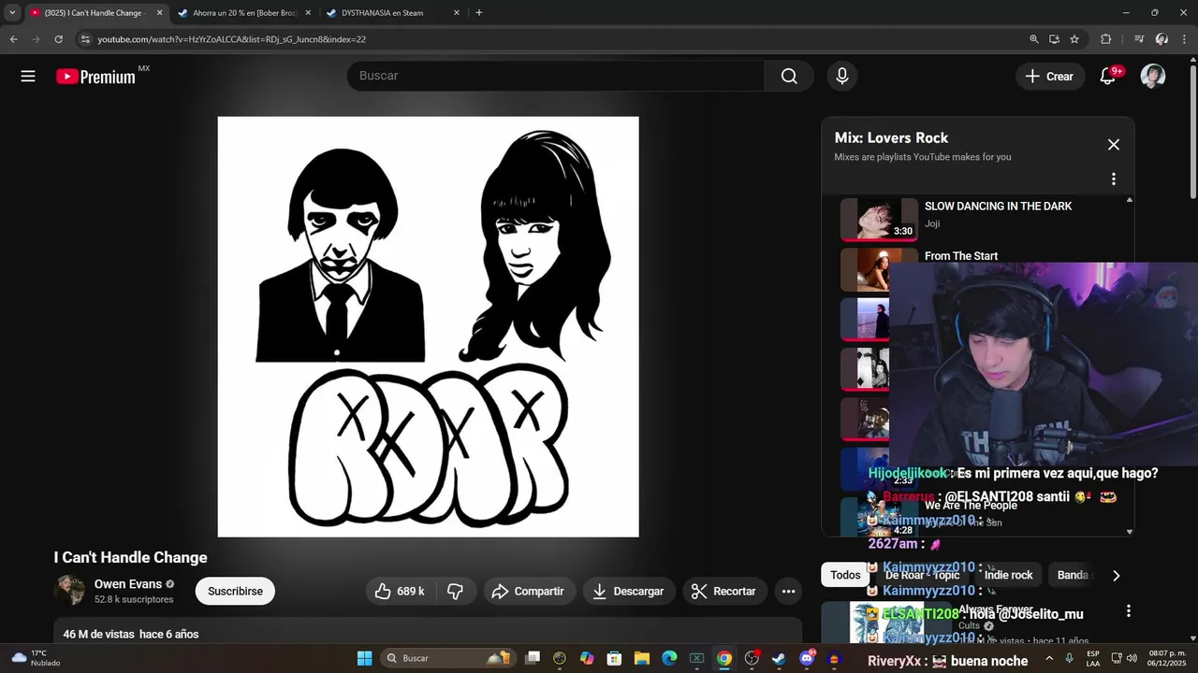Go to YouTube Premium home logo
1198x673 pixels.
(96, 77)
